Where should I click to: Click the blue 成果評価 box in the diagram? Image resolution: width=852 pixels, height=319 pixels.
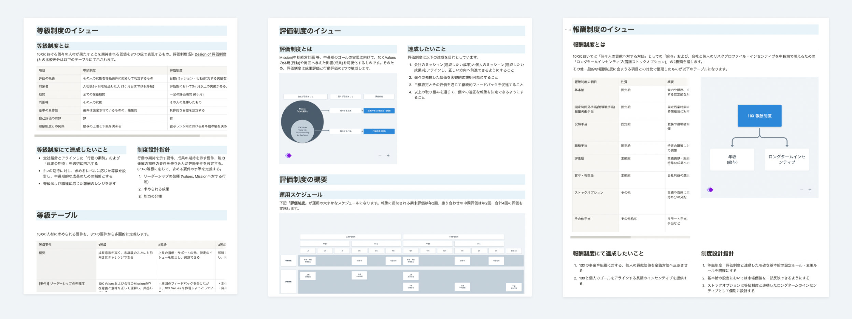point(379,111)
